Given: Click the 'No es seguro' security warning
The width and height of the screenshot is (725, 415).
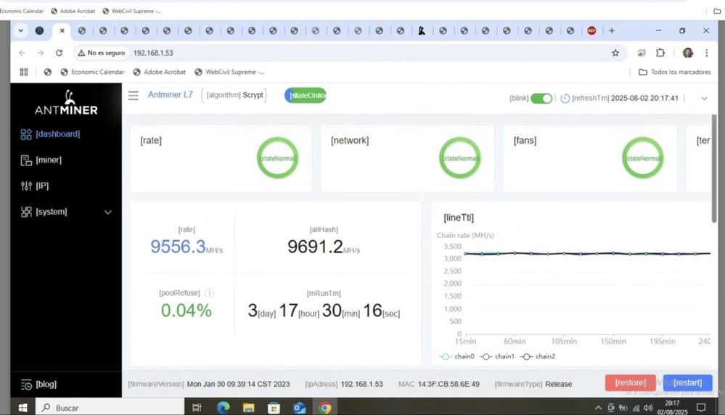Looking at the screenshot, I should point(102,53).
